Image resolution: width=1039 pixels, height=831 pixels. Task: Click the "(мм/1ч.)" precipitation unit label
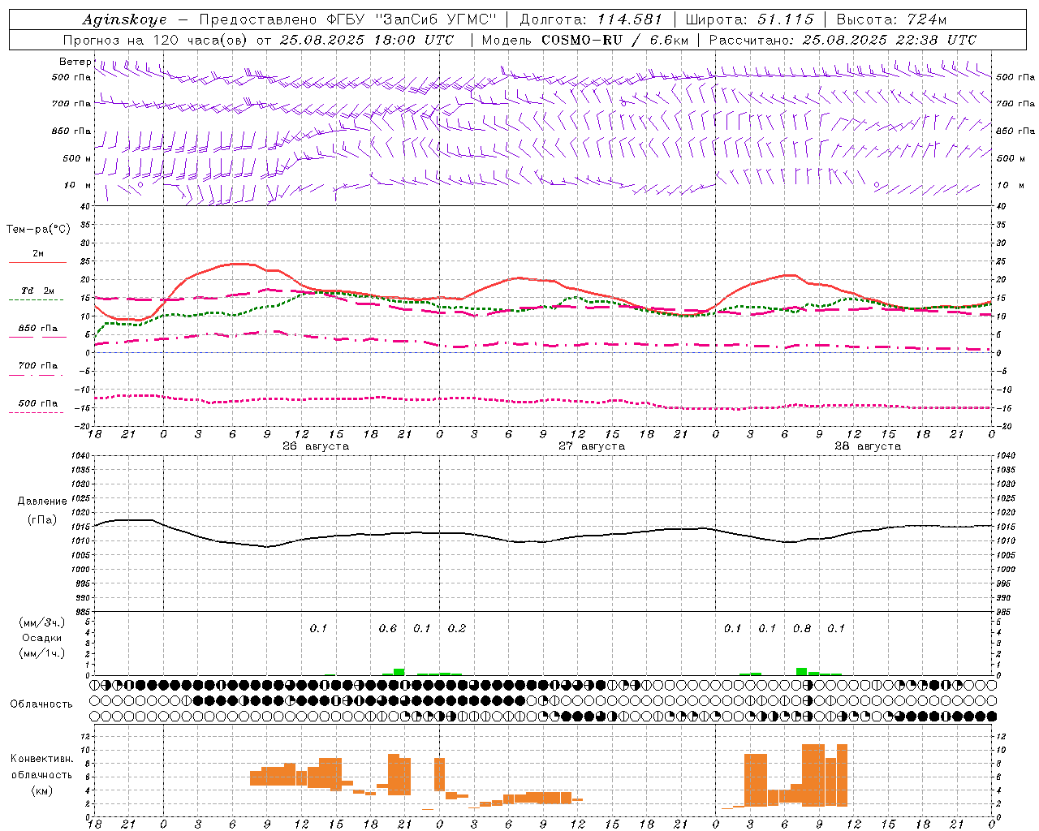42,653
